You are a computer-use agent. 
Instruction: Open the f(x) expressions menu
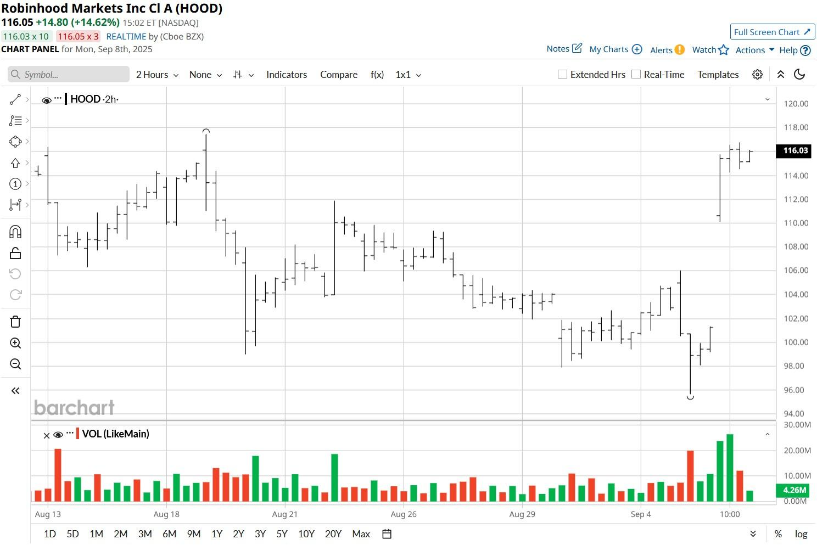[x=377, y=75]
